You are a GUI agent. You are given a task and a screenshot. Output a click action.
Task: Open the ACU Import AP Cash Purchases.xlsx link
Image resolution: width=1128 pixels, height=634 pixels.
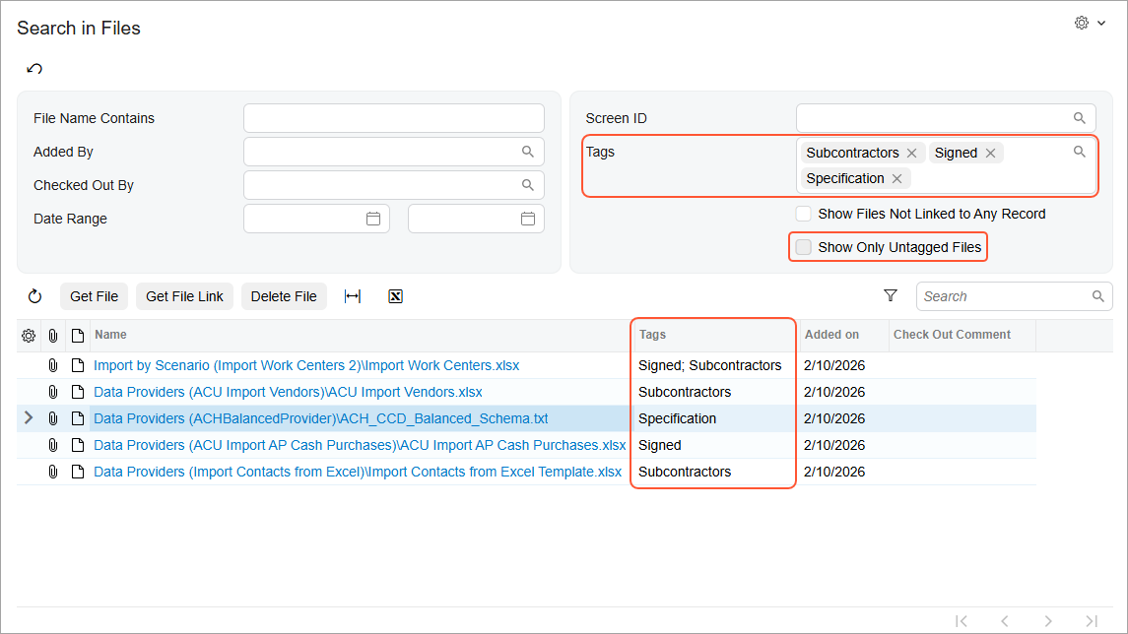click(360, 445)
